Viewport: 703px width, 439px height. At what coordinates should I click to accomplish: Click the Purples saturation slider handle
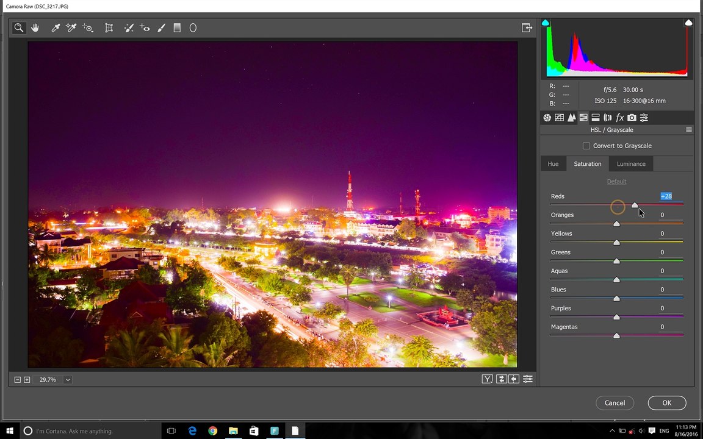pyautogui.click(x=616, y=317)
